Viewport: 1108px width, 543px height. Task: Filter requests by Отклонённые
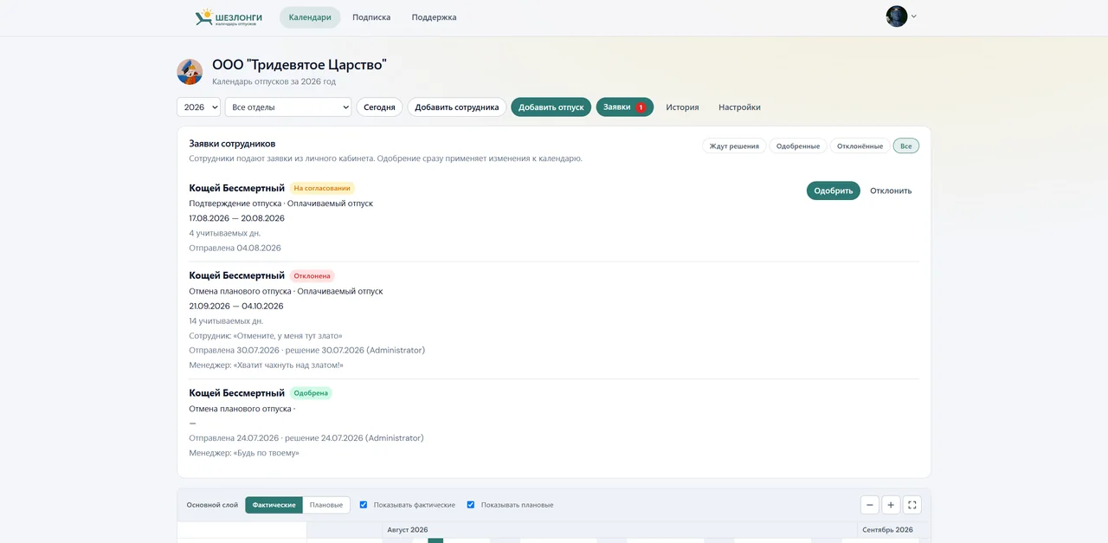(860, 146)
